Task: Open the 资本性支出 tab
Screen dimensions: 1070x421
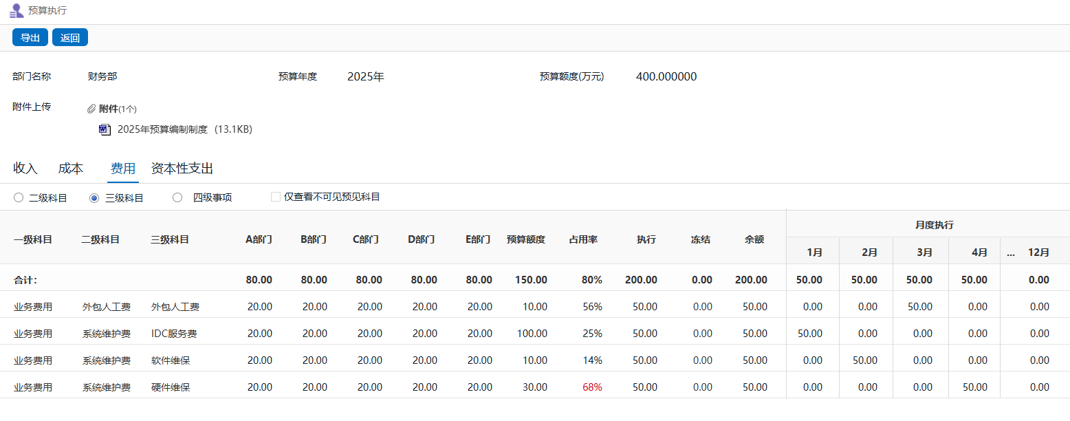Action: pyautogui.click(x=182, y=169)
